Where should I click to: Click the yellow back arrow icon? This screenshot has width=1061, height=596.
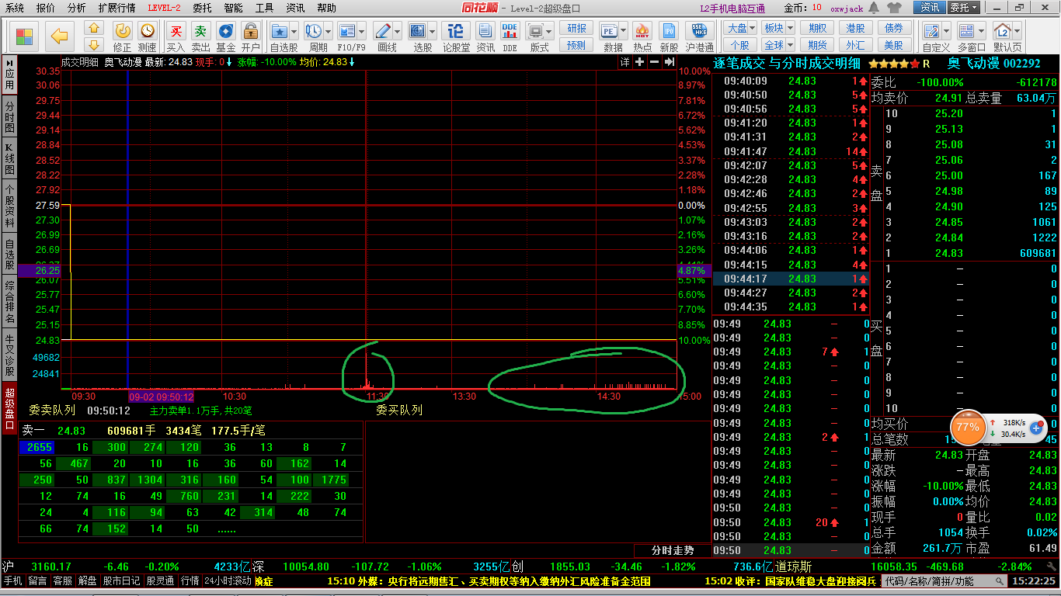(59, 36)
